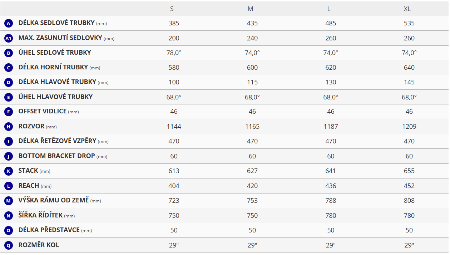450x255 pixels.
Task: Click the circular A badge for seat tube length
Action: [x=9, y=24]
